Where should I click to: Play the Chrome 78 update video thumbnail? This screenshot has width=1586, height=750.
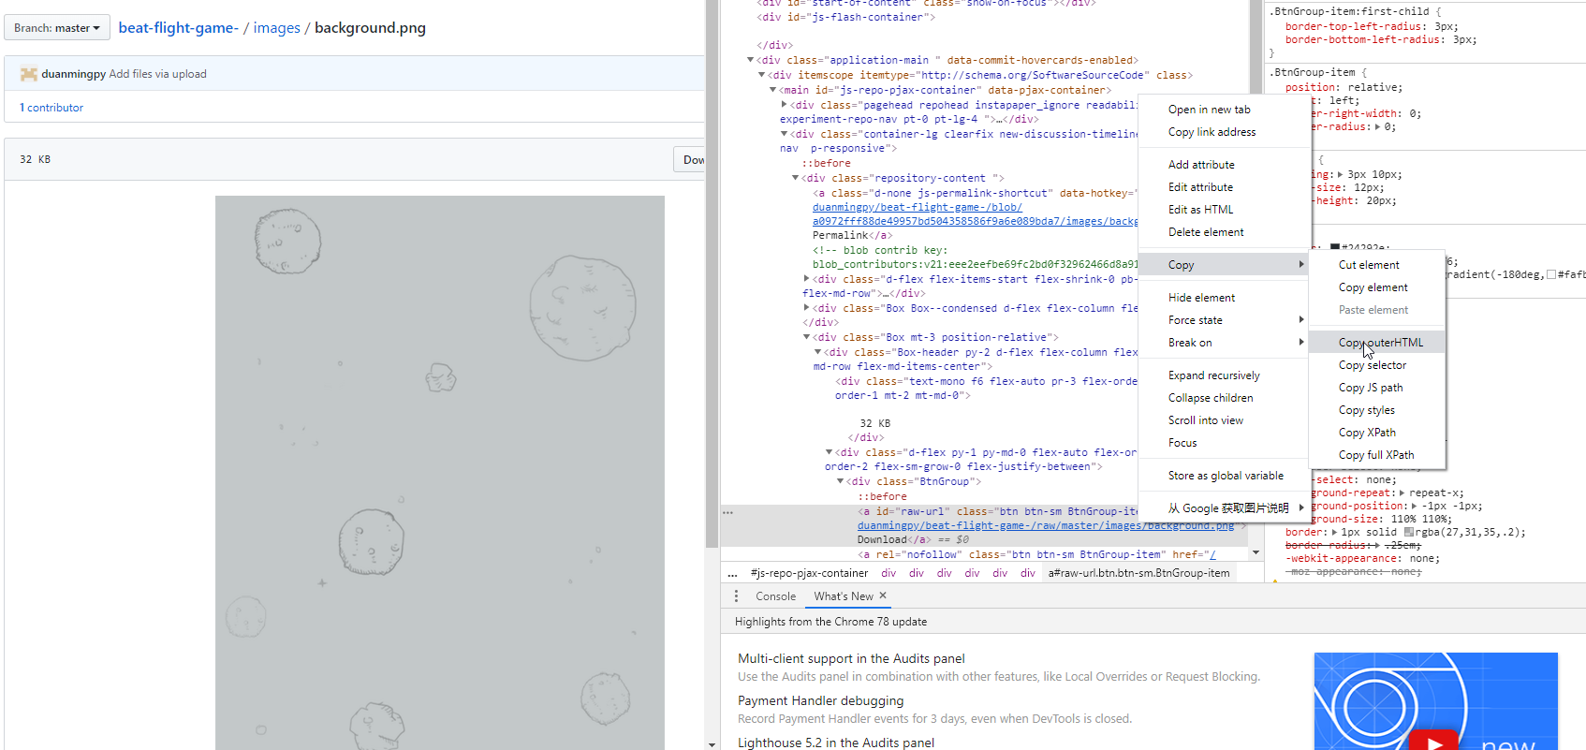(1432, 741)
